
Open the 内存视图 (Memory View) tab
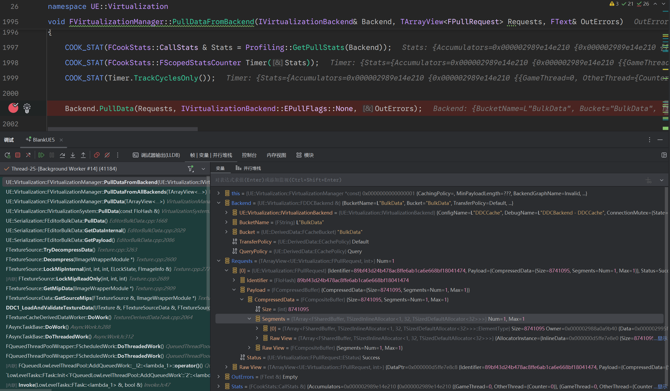(276, 155)
